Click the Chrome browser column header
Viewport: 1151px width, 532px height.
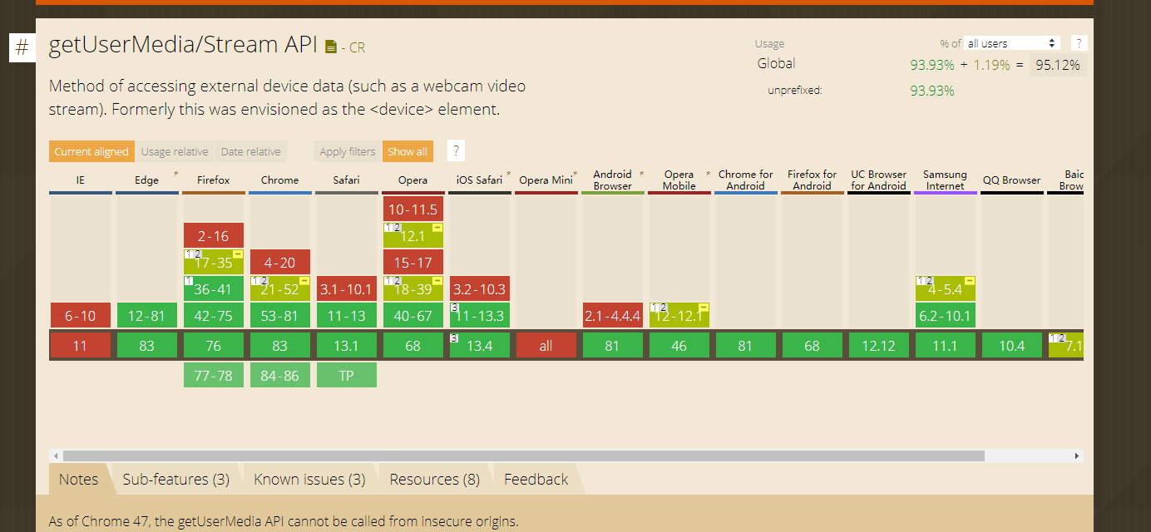279,180
